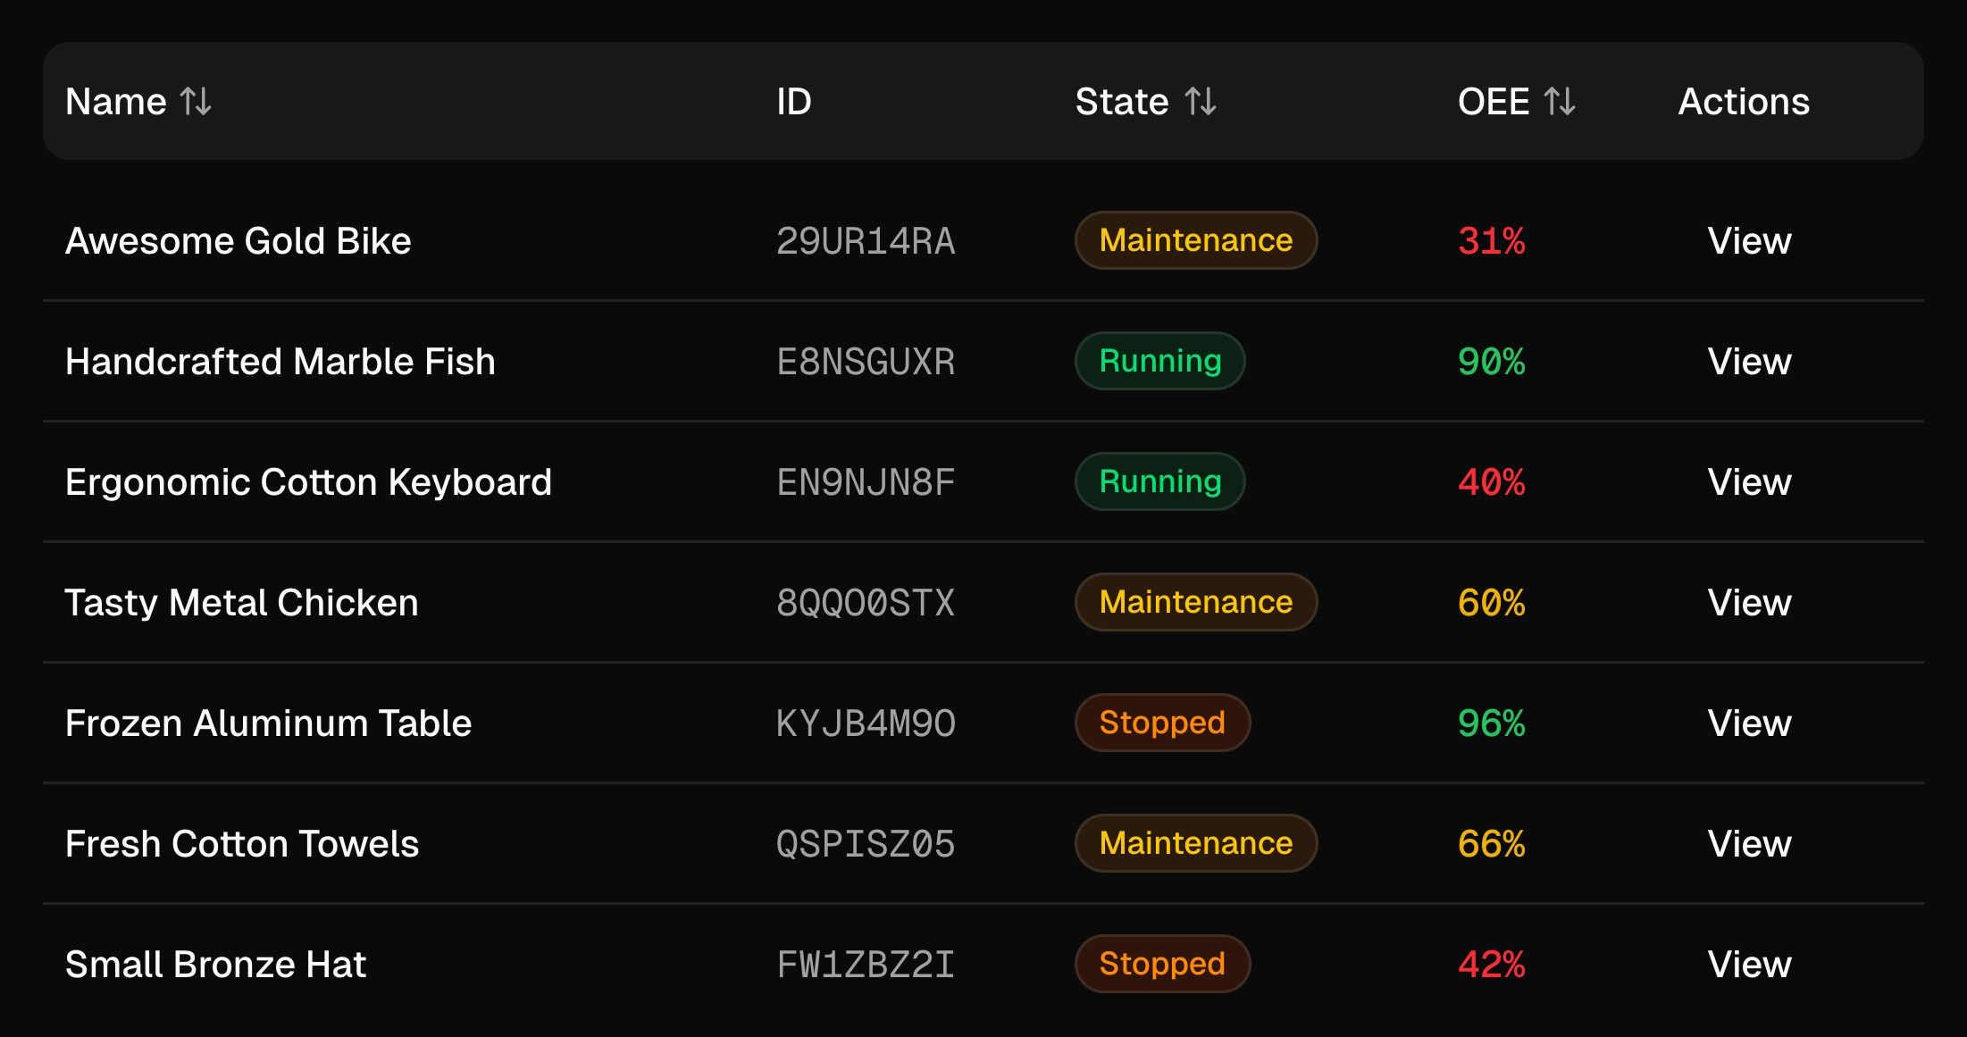View the Frozen Aluminum Table machine
This screenshot has height=1037, width=1967.
pyautogui.click(x=1748, y=723)
